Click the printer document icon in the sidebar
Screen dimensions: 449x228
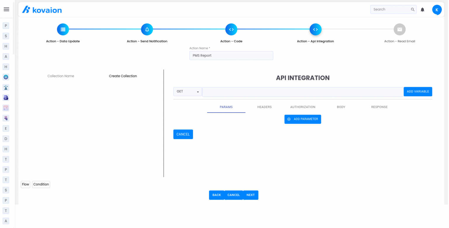pos(6,98)
